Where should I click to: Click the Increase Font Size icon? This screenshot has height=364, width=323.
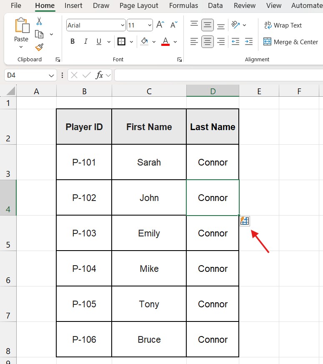[x=160, y=25]
